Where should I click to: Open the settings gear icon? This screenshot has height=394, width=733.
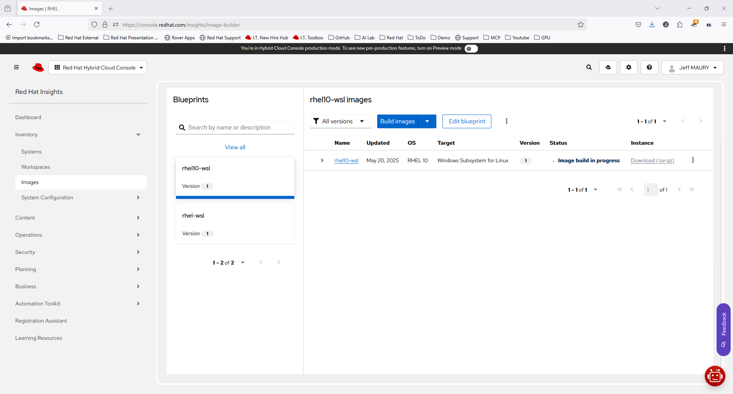(629, 68)
